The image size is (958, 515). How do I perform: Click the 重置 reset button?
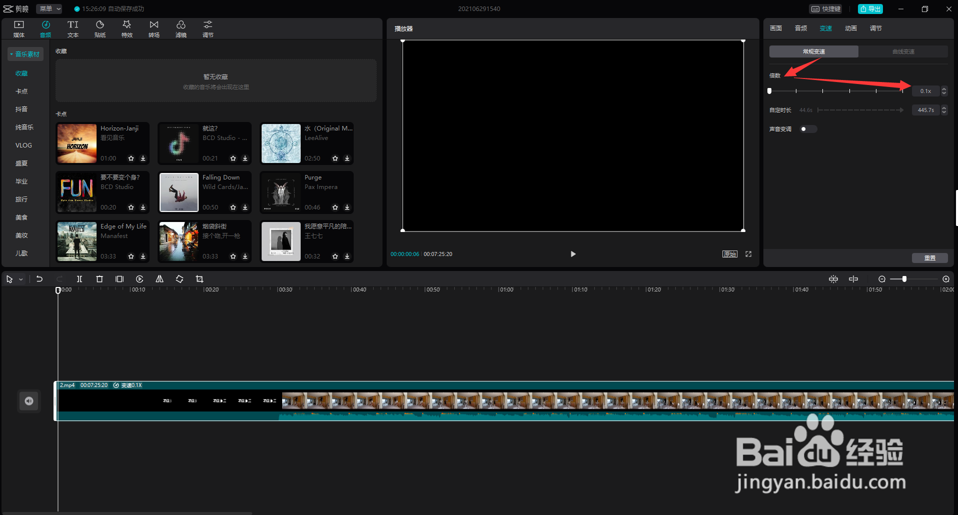[930, 258]
